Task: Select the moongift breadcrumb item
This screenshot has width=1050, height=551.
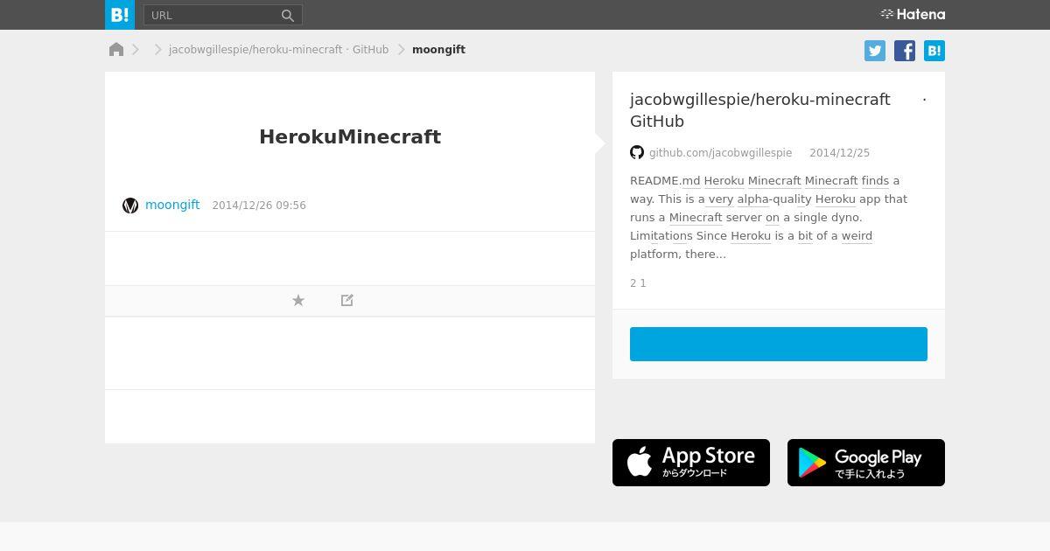Action: click(x=438, y=50)
